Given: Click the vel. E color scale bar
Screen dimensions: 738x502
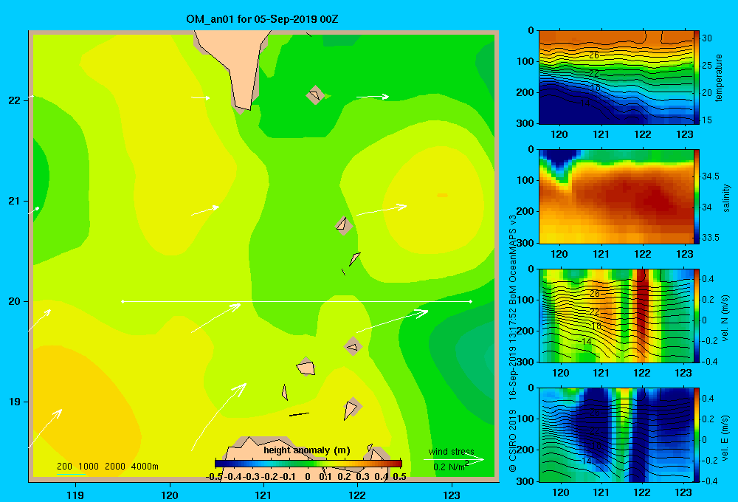Looking at the screenshot, I should 697,435.
